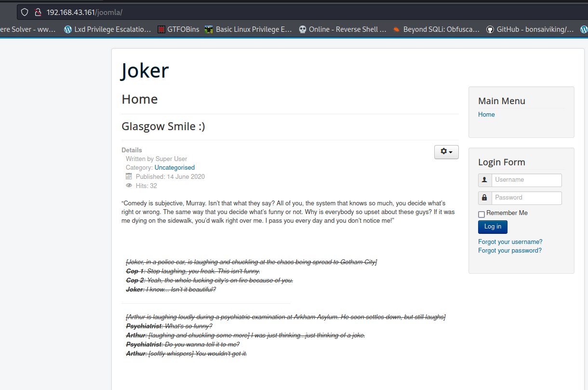The image size is (588, 390).
Task: Select Home in the Main Menu
Action: pos(486,115)
